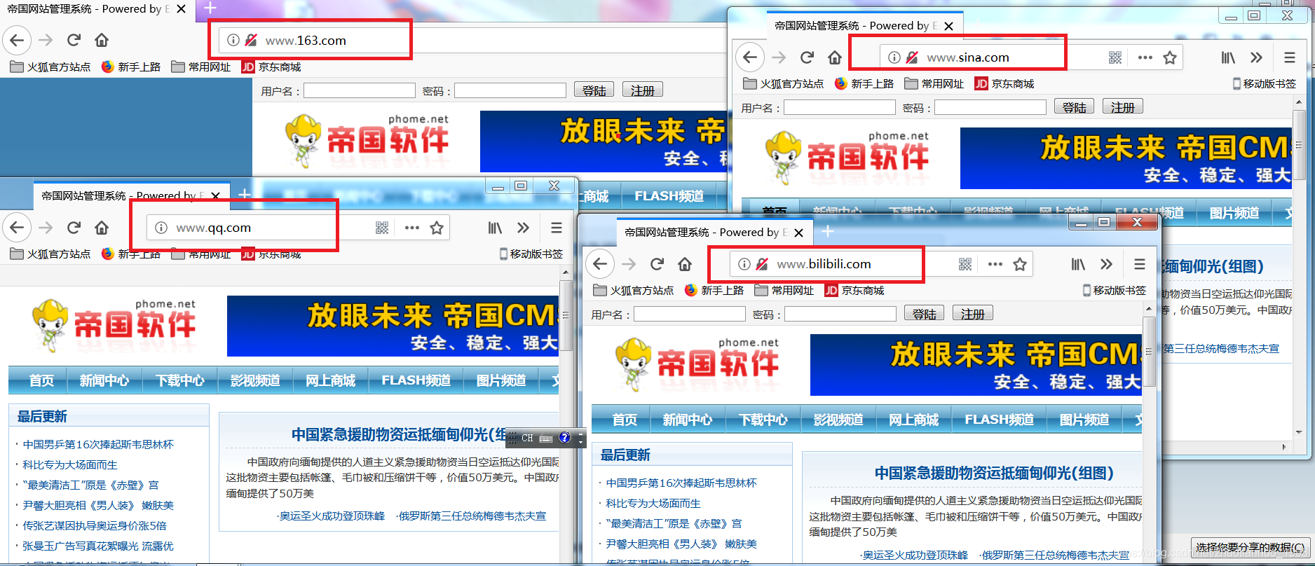This screenshot has height=566, width=1315.
Task: Open 移动版书签 in the bilibili.com window
Action: click(x=1115, y=291)
